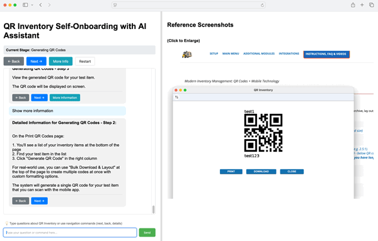Go forward with the browser forward arrow
Image resolution: width=378 pixels, height=241 pixels.
pyautogui.click(x=49, y=5)
